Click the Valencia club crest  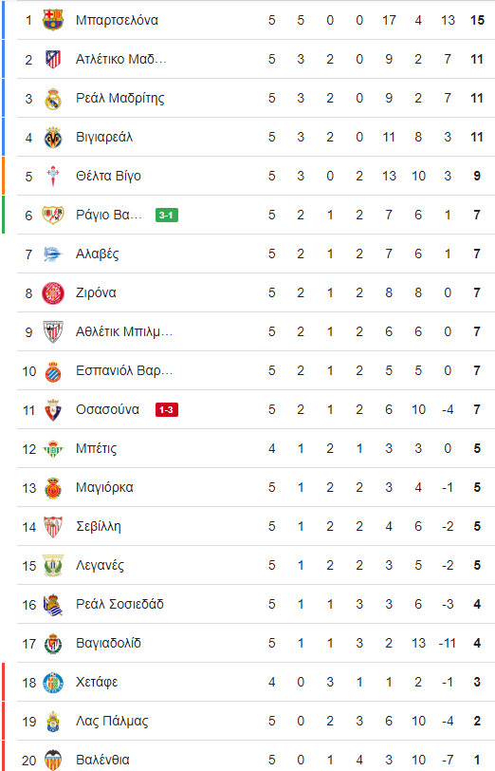tap(53, 761)
